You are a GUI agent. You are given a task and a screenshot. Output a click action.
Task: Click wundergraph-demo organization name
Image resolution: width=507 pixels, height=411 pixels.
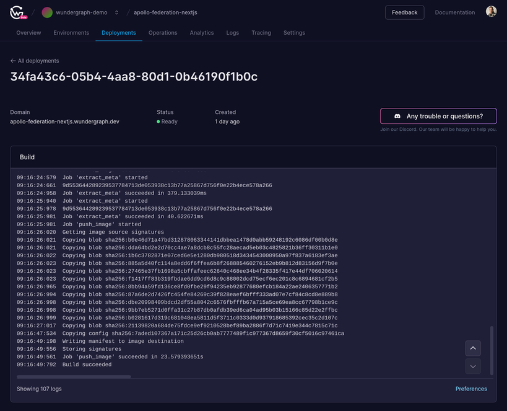pos(82,12)
